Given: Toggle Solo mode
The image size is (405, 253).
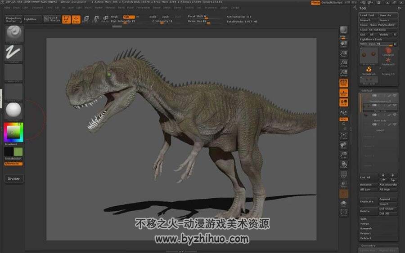Looking at the screenshot, I should [343, 204].
